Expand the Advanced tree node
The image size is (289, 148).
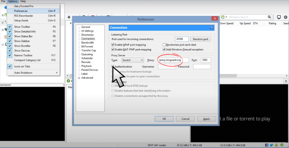(x=79, y=78)
